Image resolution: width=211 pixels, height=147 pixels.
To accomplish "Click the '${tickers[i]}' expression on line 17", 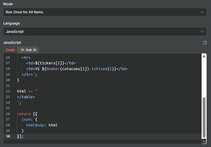I will (50, 63).
